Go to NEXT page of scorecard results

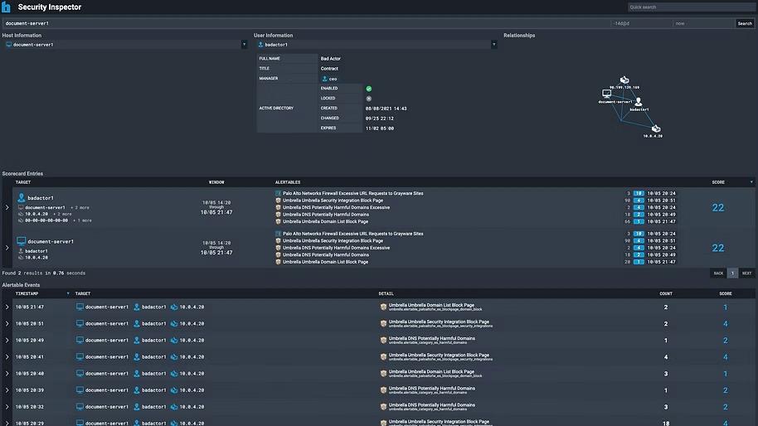pyautogui.click(x=746, y=273)
